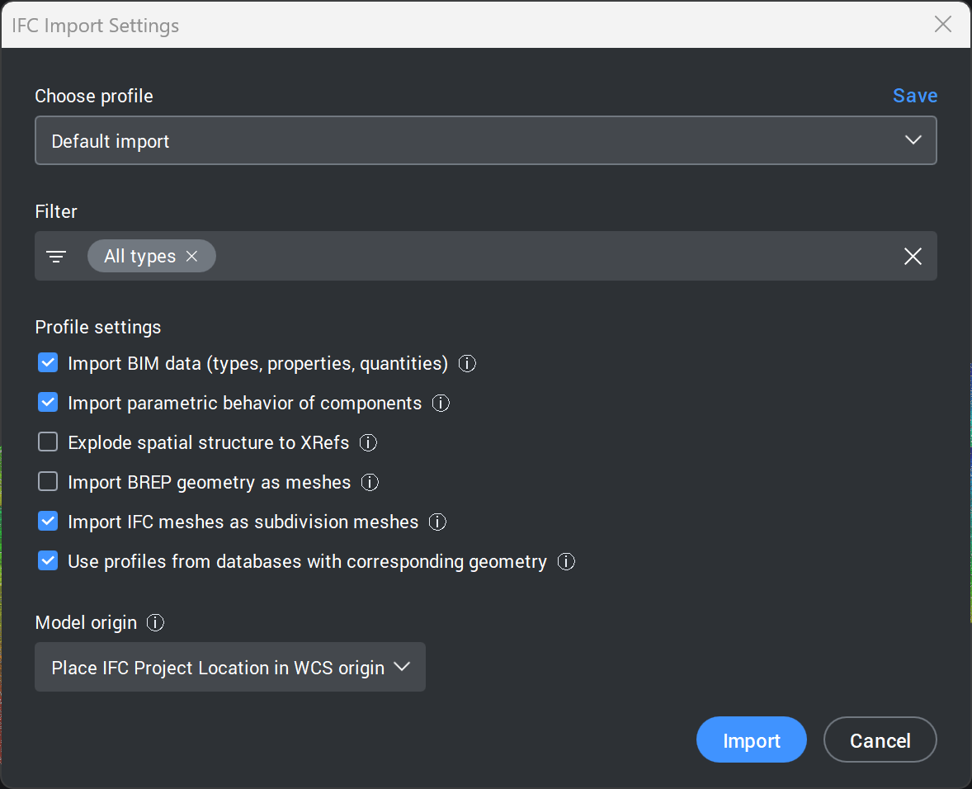Screen dimensions: 972x789
Task: Click info icon next to Import BIM data
Action: tap(467, 363)
